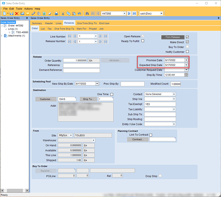Uncheck the Make Direct checkbox
This screenshot has width=221, height=197.
click(187, 42)
